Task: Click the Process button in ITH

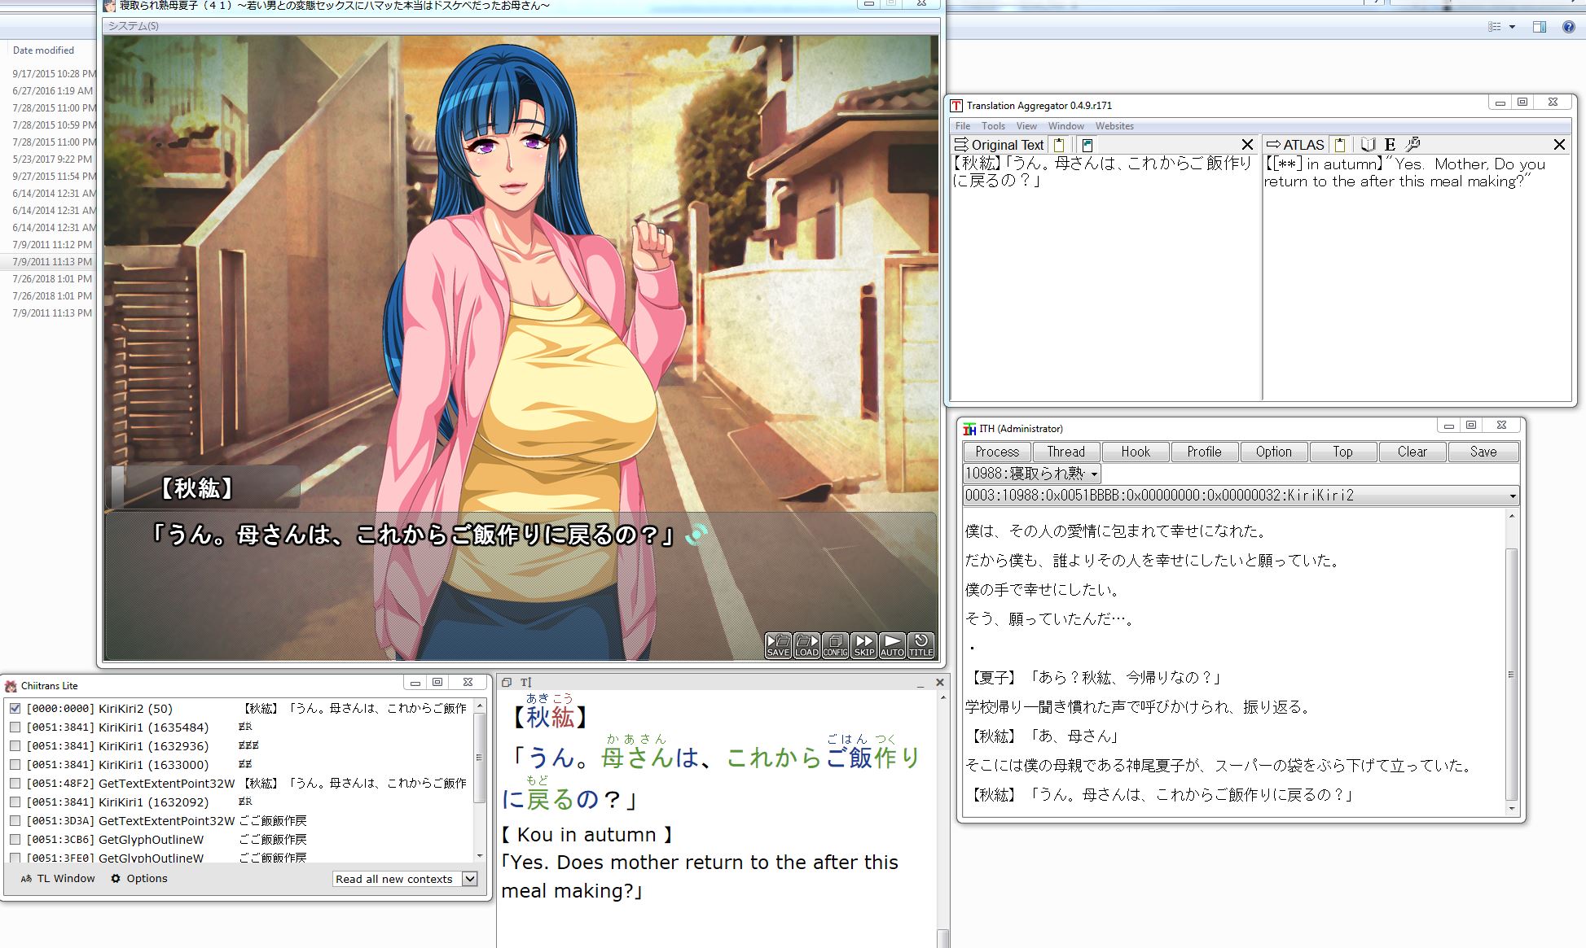Action: point(997,452)
